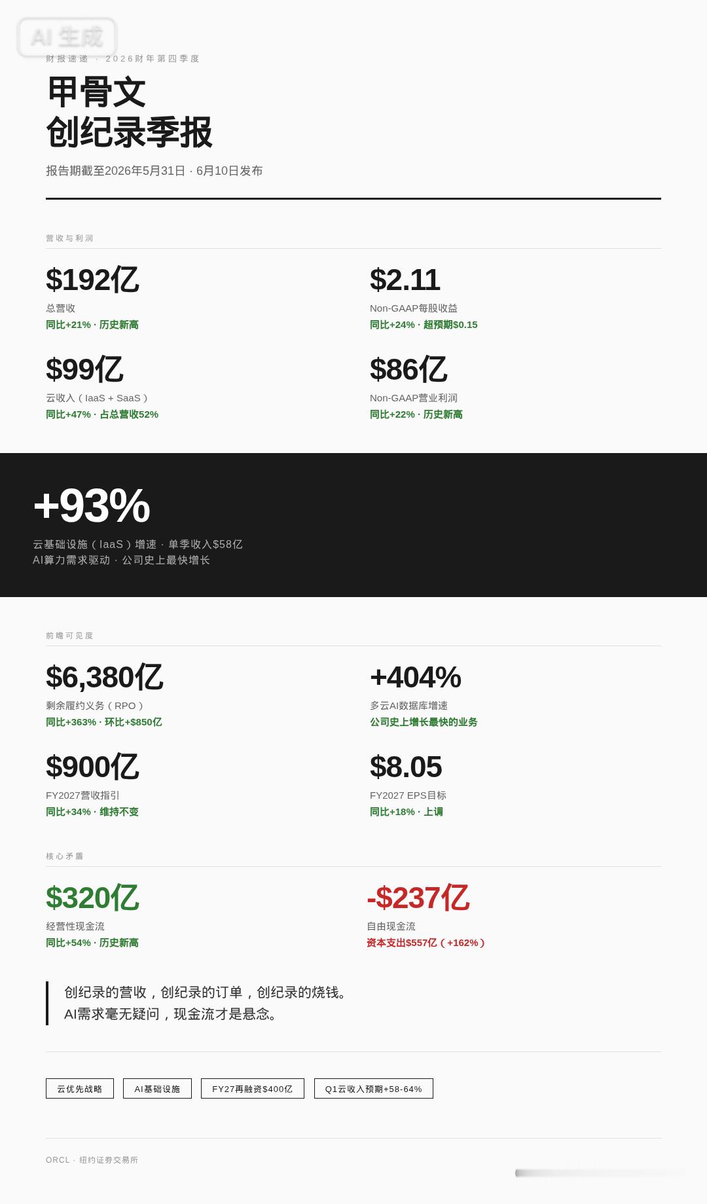The image size is (707, 1204).
Task: Click the $192亿 total revenue figure
Action: [92, 280]
